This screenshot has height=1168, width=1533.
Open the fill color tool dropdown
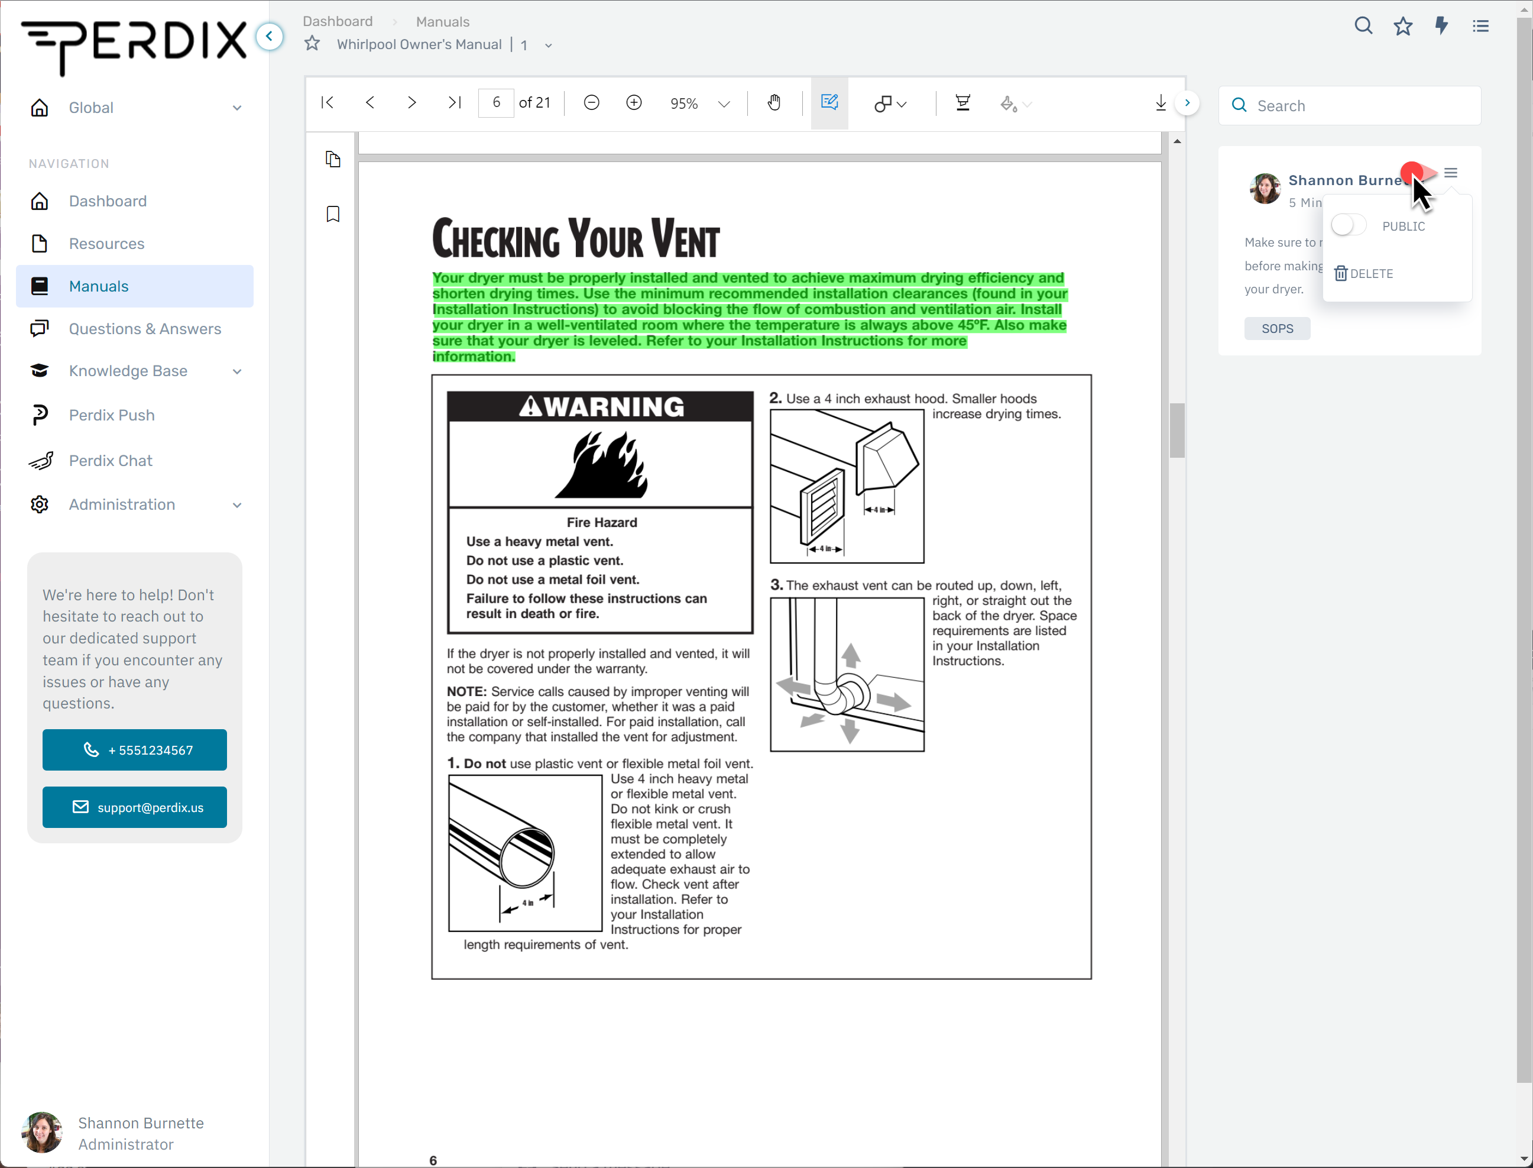1016,103
